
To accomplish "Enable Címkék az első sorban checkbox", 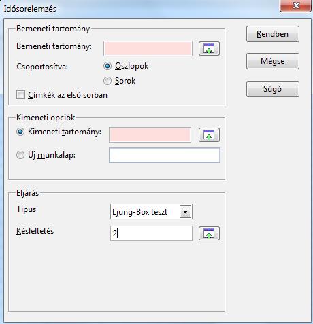I will click(20, 95).
